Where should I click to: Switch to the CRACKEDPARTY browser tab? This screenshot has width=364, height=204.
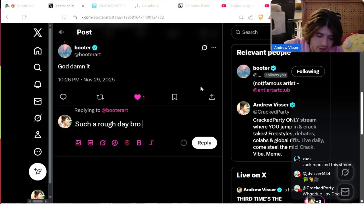coord(109,6)
